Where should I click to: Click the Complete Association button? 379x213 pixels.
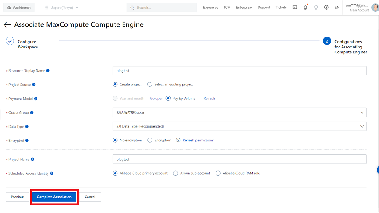(x=54, y=197)
